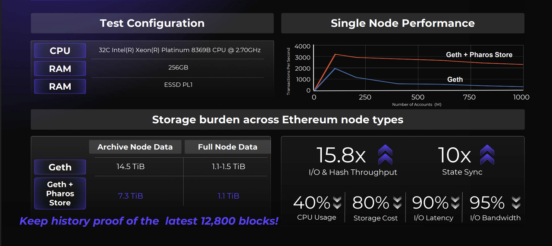The image size is (552, 246).
Task: Click the Geth + Pharos Store row label
Action: click(x=60, y=193)
